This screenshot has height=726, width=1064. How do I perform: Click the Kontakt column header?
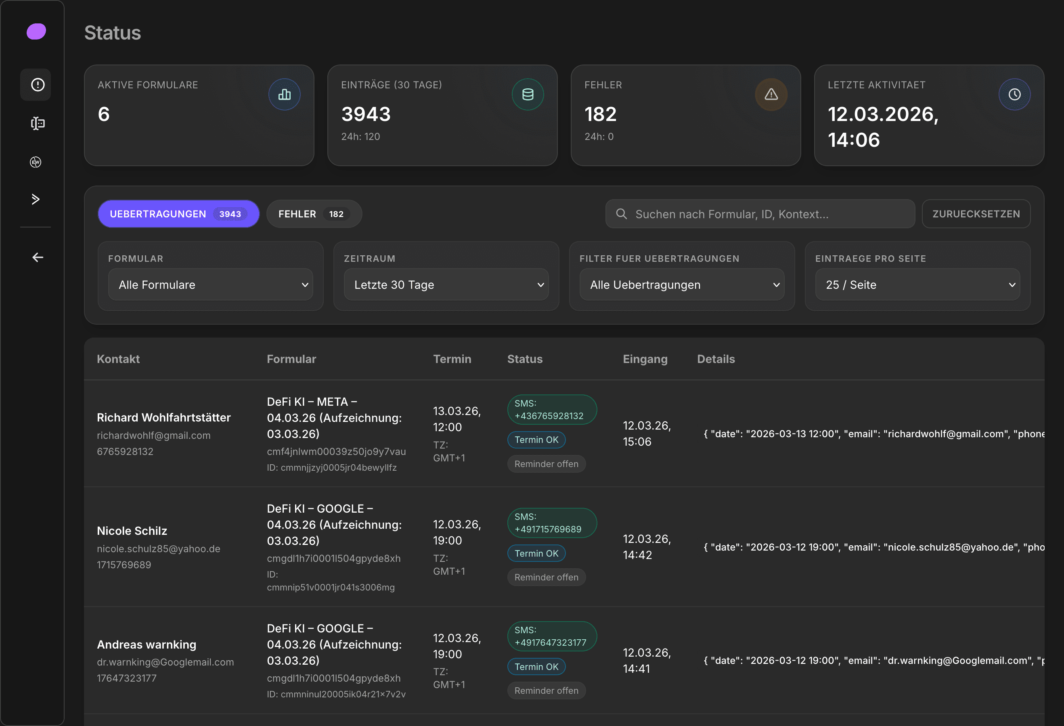(118, 359)
